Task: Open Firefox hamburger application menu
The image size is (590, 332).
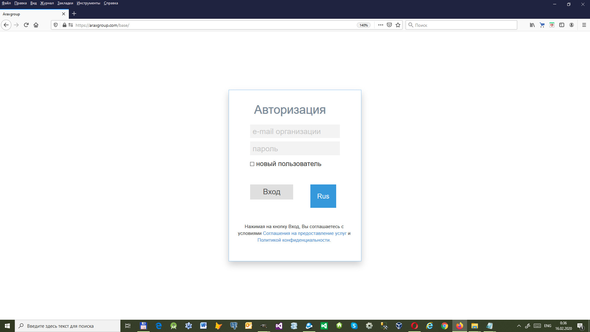Action: click(584, 25)
